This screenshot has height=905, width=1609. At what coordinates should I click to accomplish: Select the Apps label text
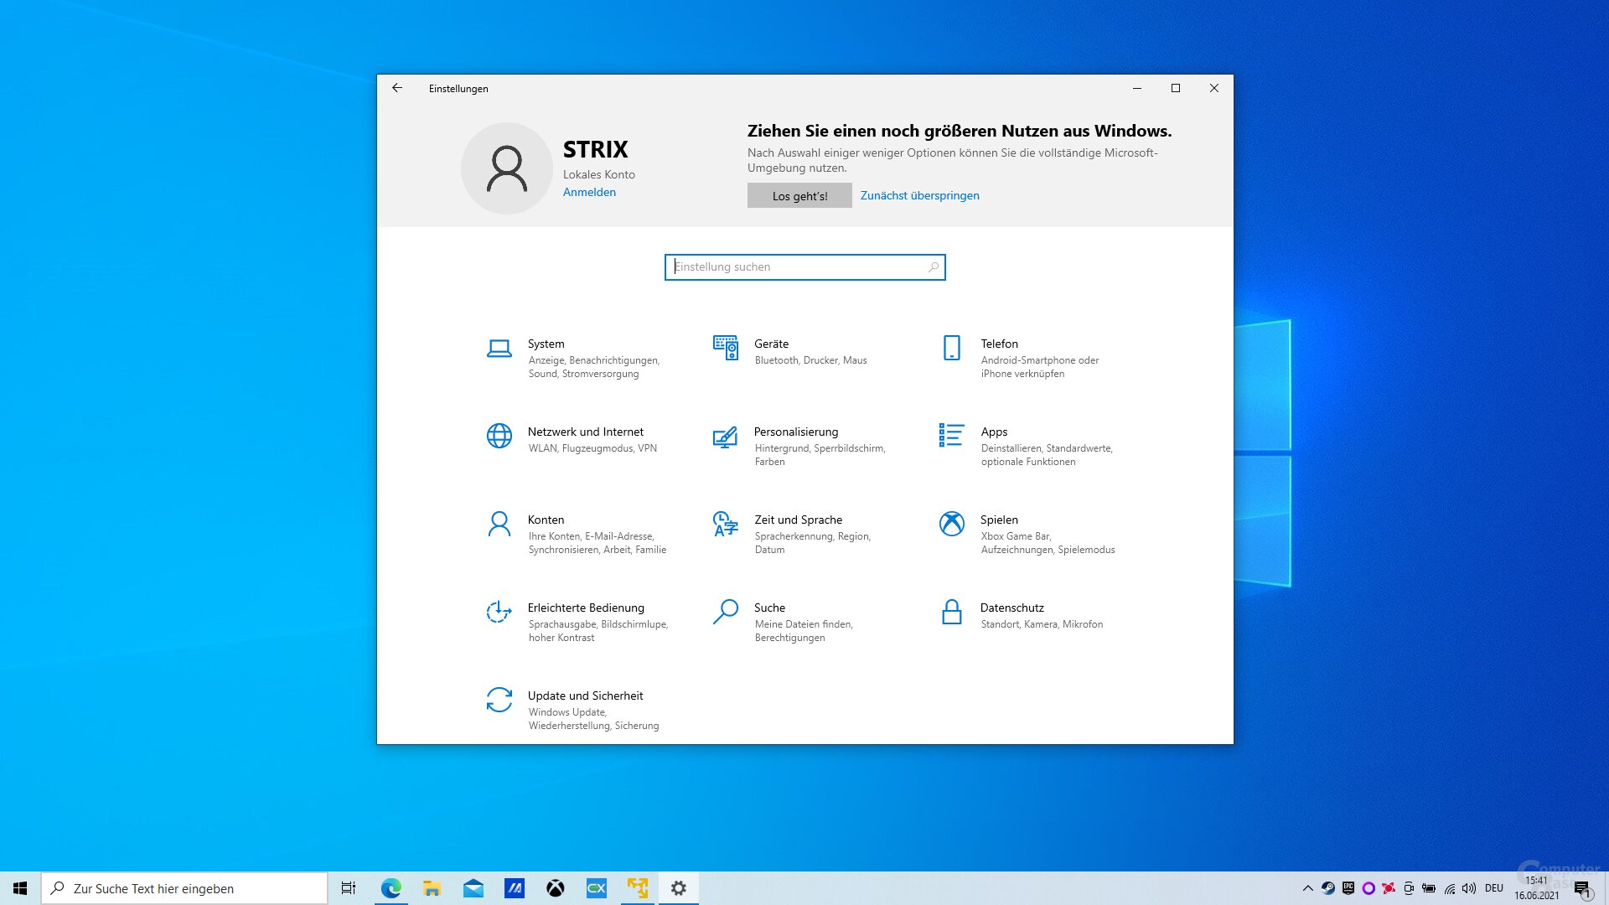point(994,432)
